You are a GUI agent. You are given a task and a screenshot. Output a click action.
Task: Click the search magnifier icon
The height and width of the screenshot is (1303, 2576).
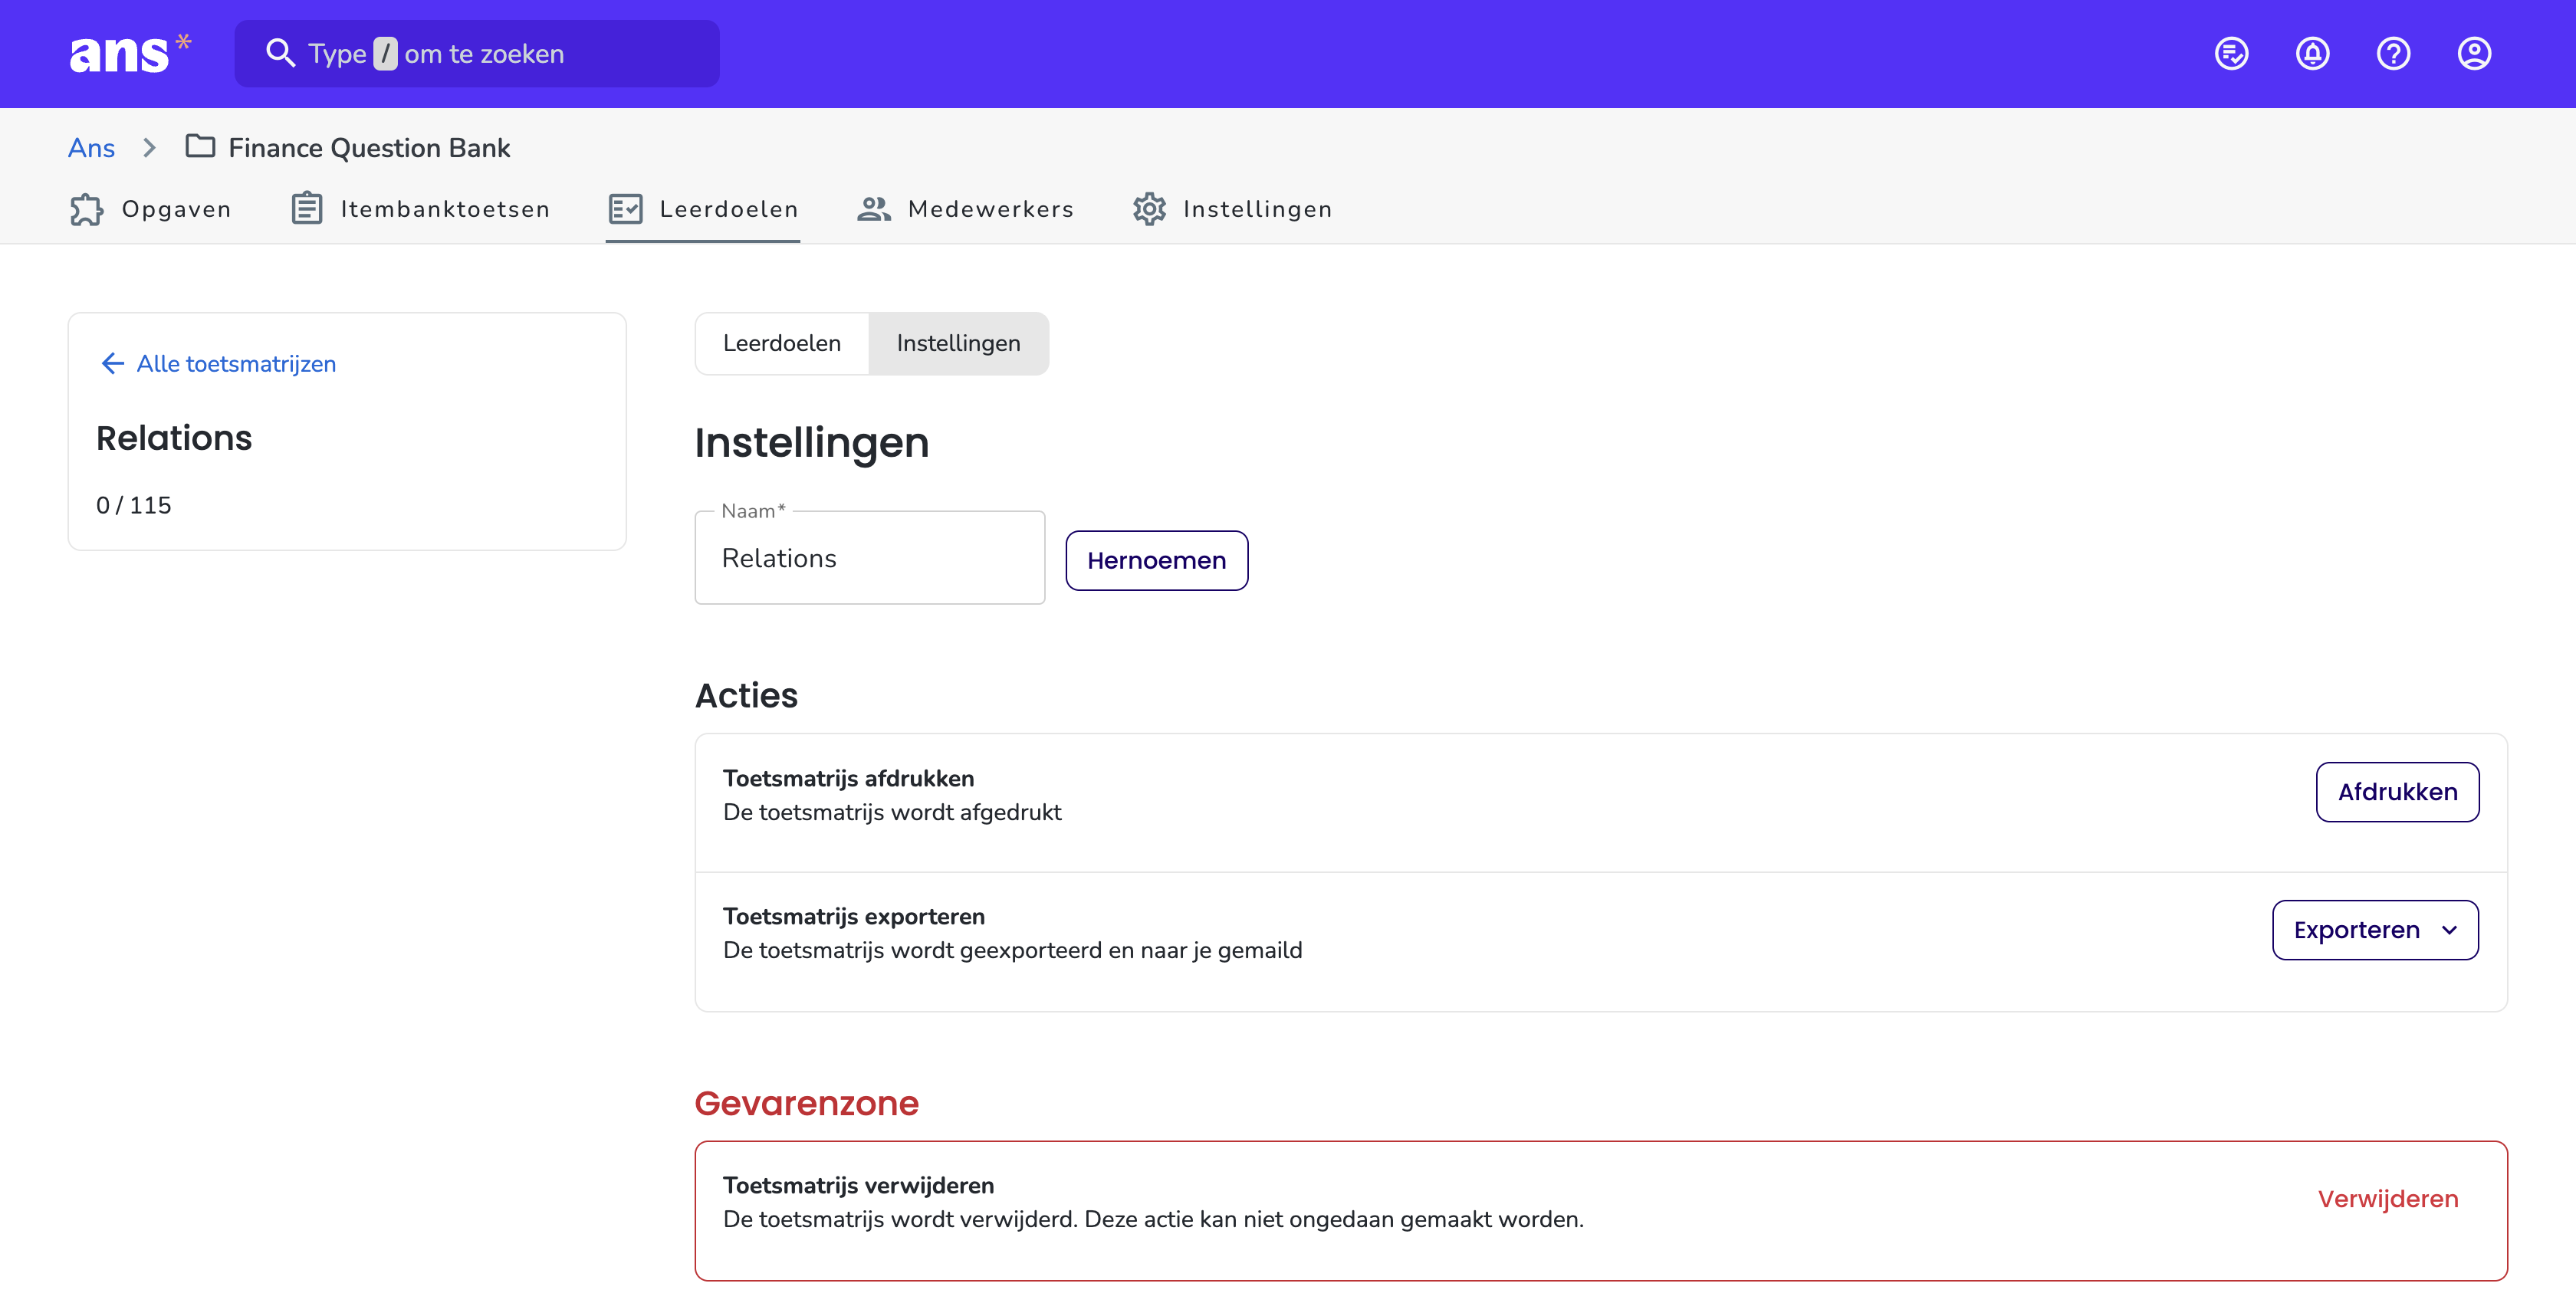pos(280,53)
